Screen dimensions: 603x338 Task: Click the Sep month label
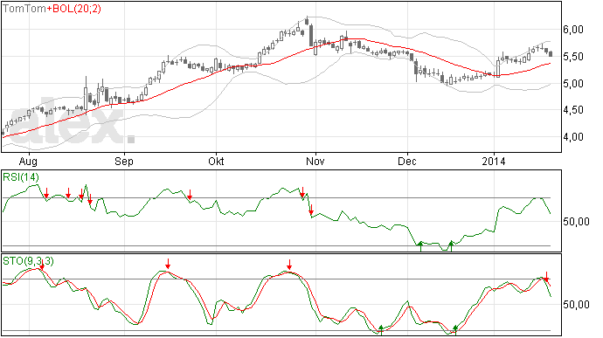click(x=124, y=161)
